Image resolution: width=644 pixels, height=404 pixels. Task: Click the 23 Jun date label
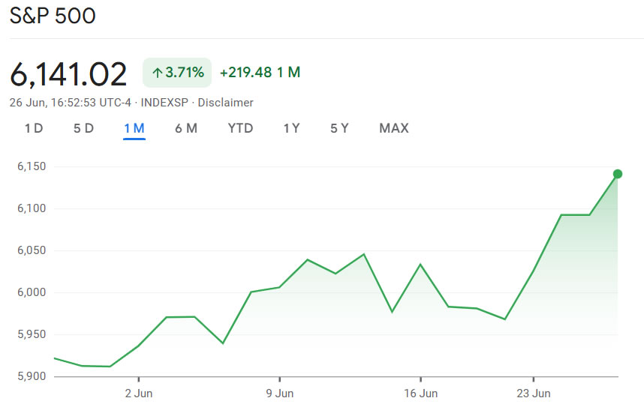(x=533, y=393)
